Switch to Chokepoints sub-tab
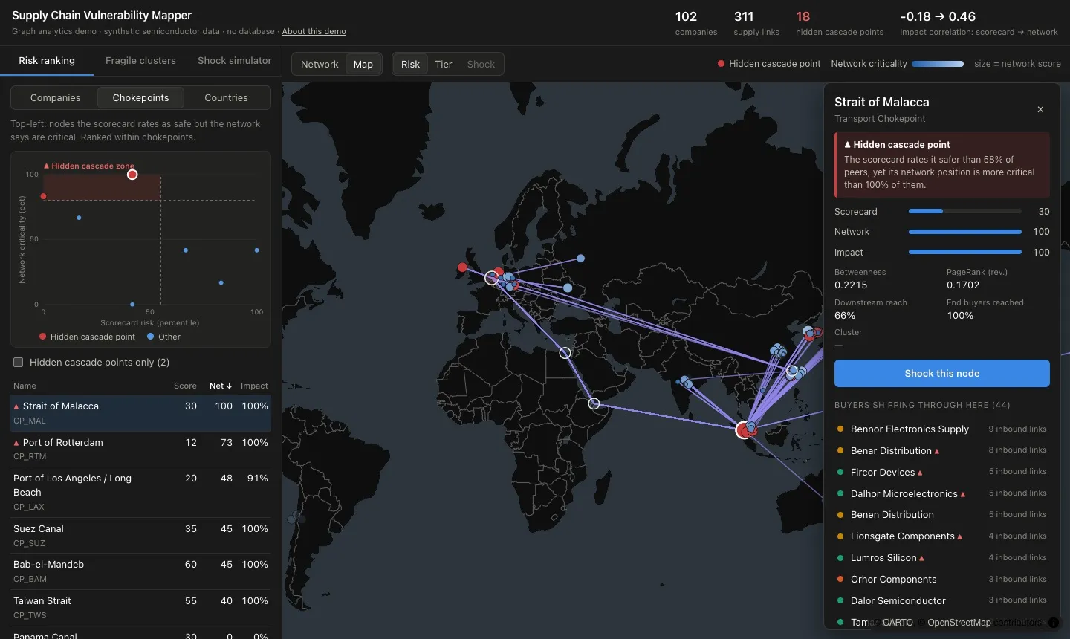 click(140, 98)
